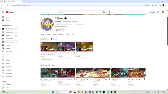Expand channel description with more
Image resolution: width=168 pixels, height=94 pixels.
tap(81, 24)
